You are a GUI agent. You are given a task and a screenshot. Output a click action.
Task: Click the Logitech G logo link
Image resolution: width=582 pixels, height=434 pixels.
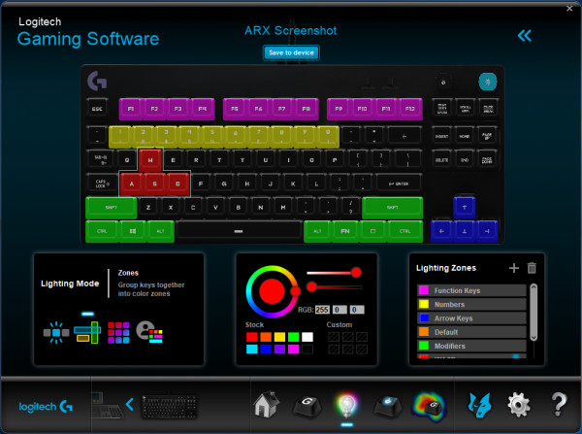tap(46, 407)
